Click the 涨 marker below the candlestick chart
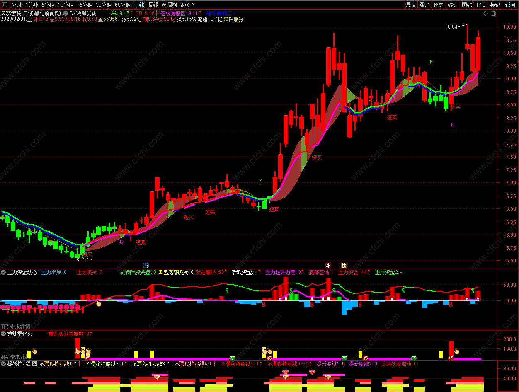 coord(328,265)
